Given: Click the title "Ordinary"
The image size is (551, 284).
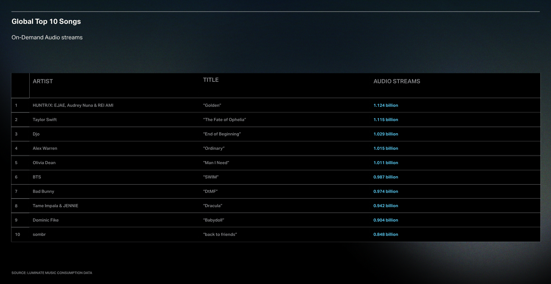Looking at the screenshot, I should coord(214,148).
